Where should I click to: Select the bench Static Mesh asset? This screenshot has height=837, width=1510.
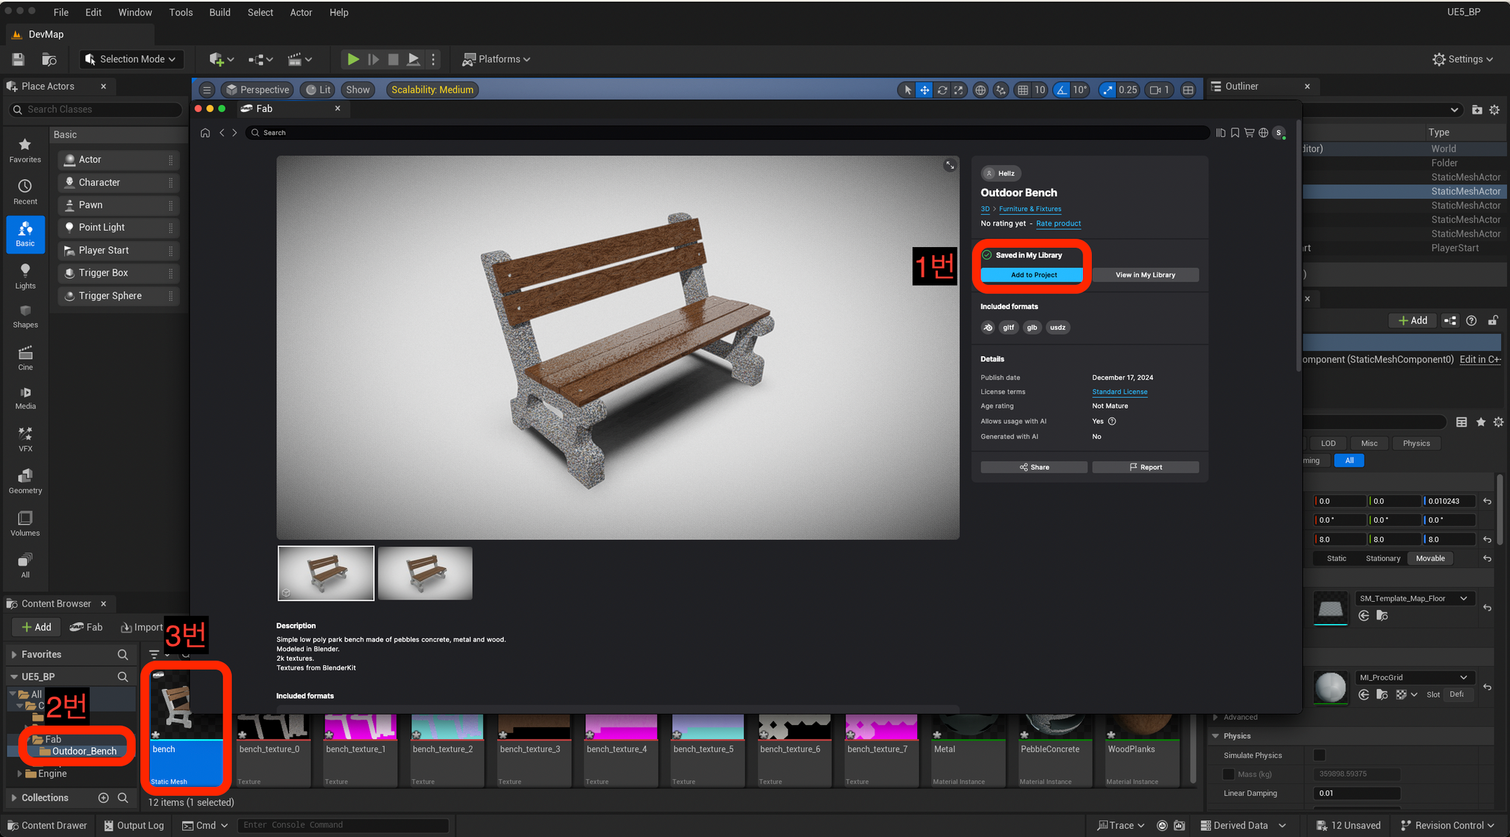click(x=186, y=728)
